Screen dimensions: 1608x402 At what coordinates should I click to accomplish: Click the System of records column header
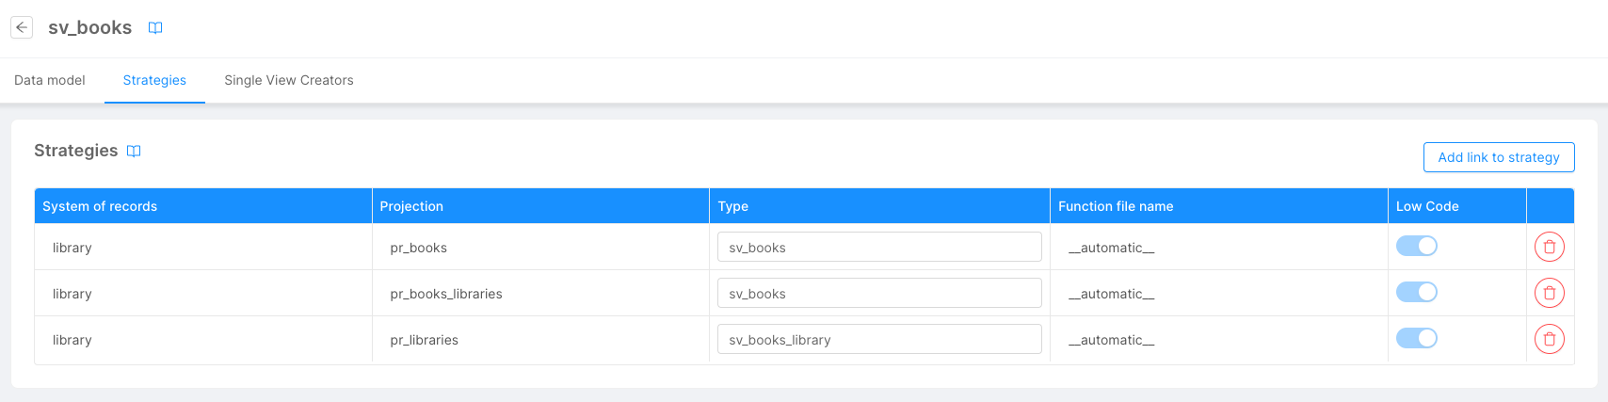[100, 206]
